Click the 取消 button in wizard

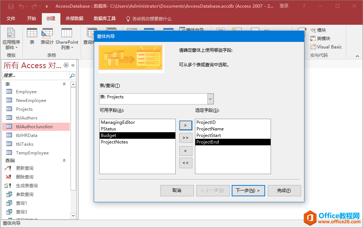[x=177, y=190]
